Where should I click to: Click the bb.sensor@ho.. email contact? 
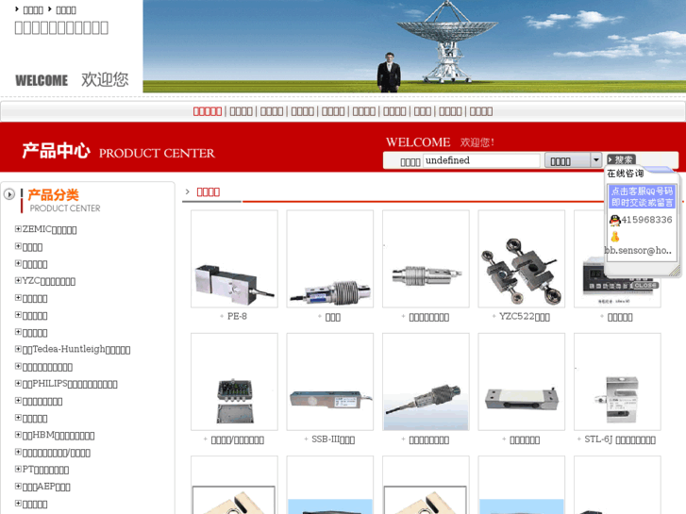638,250
